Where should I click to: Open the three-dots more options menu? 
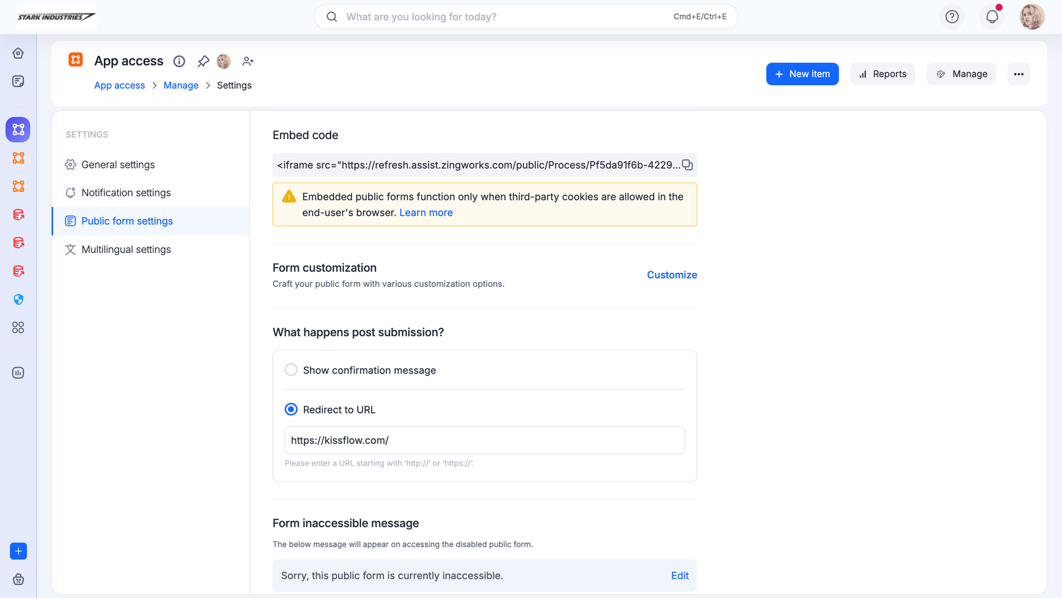pos(1019,74)
